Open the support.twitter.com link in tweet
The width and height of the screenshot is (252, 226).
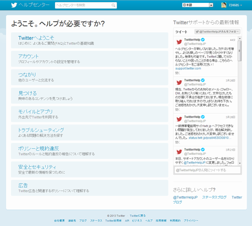click(188, 68)
